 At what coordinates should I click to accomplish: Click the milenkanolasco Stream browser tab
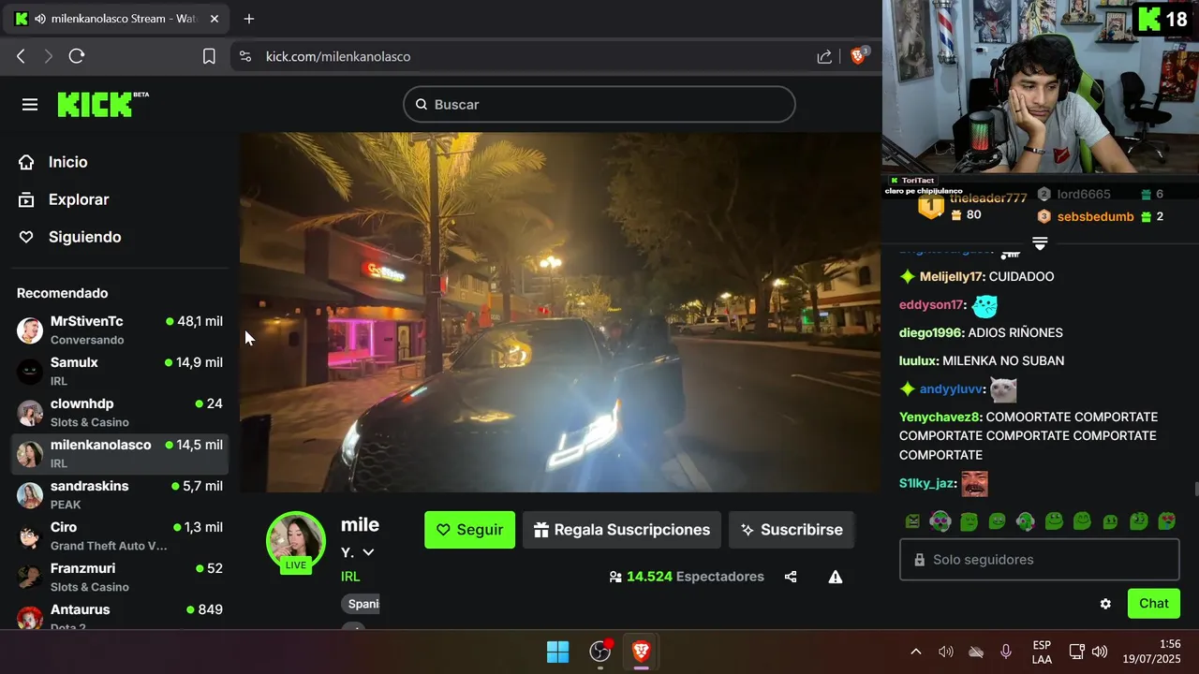coord(117,19)
